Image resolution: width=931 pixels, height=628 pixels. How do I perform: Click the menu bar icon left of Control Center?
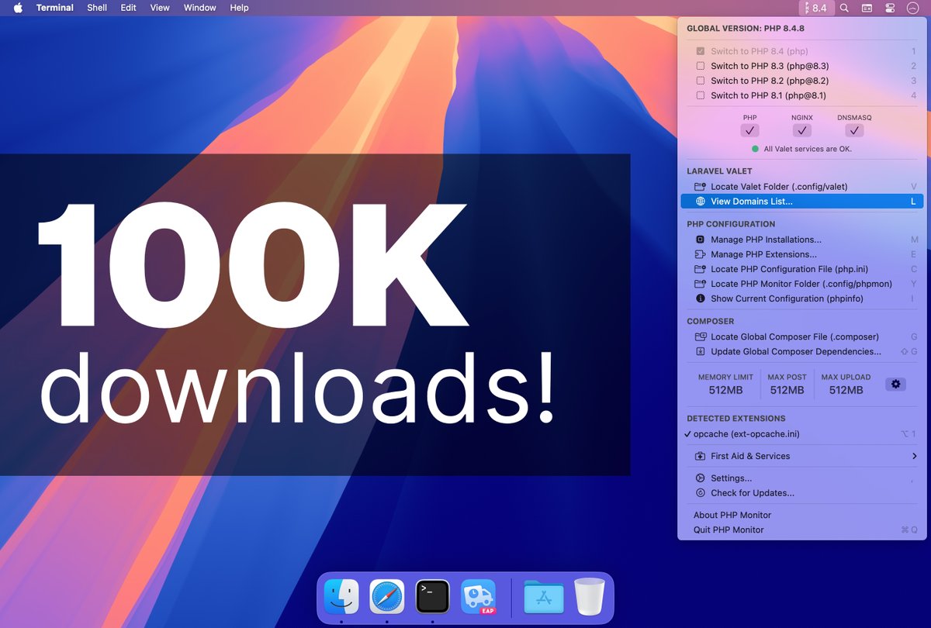[867, 8]
